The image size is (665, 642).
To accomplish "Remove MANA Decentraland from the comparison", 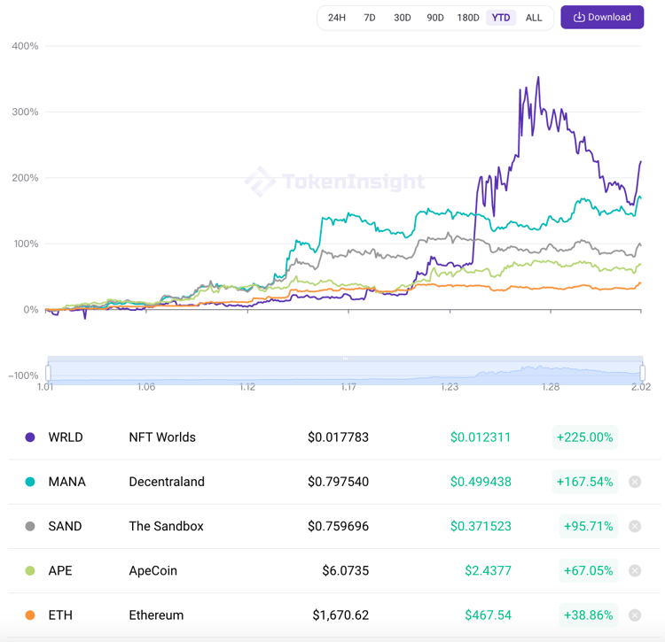I will tap(635, 482).
